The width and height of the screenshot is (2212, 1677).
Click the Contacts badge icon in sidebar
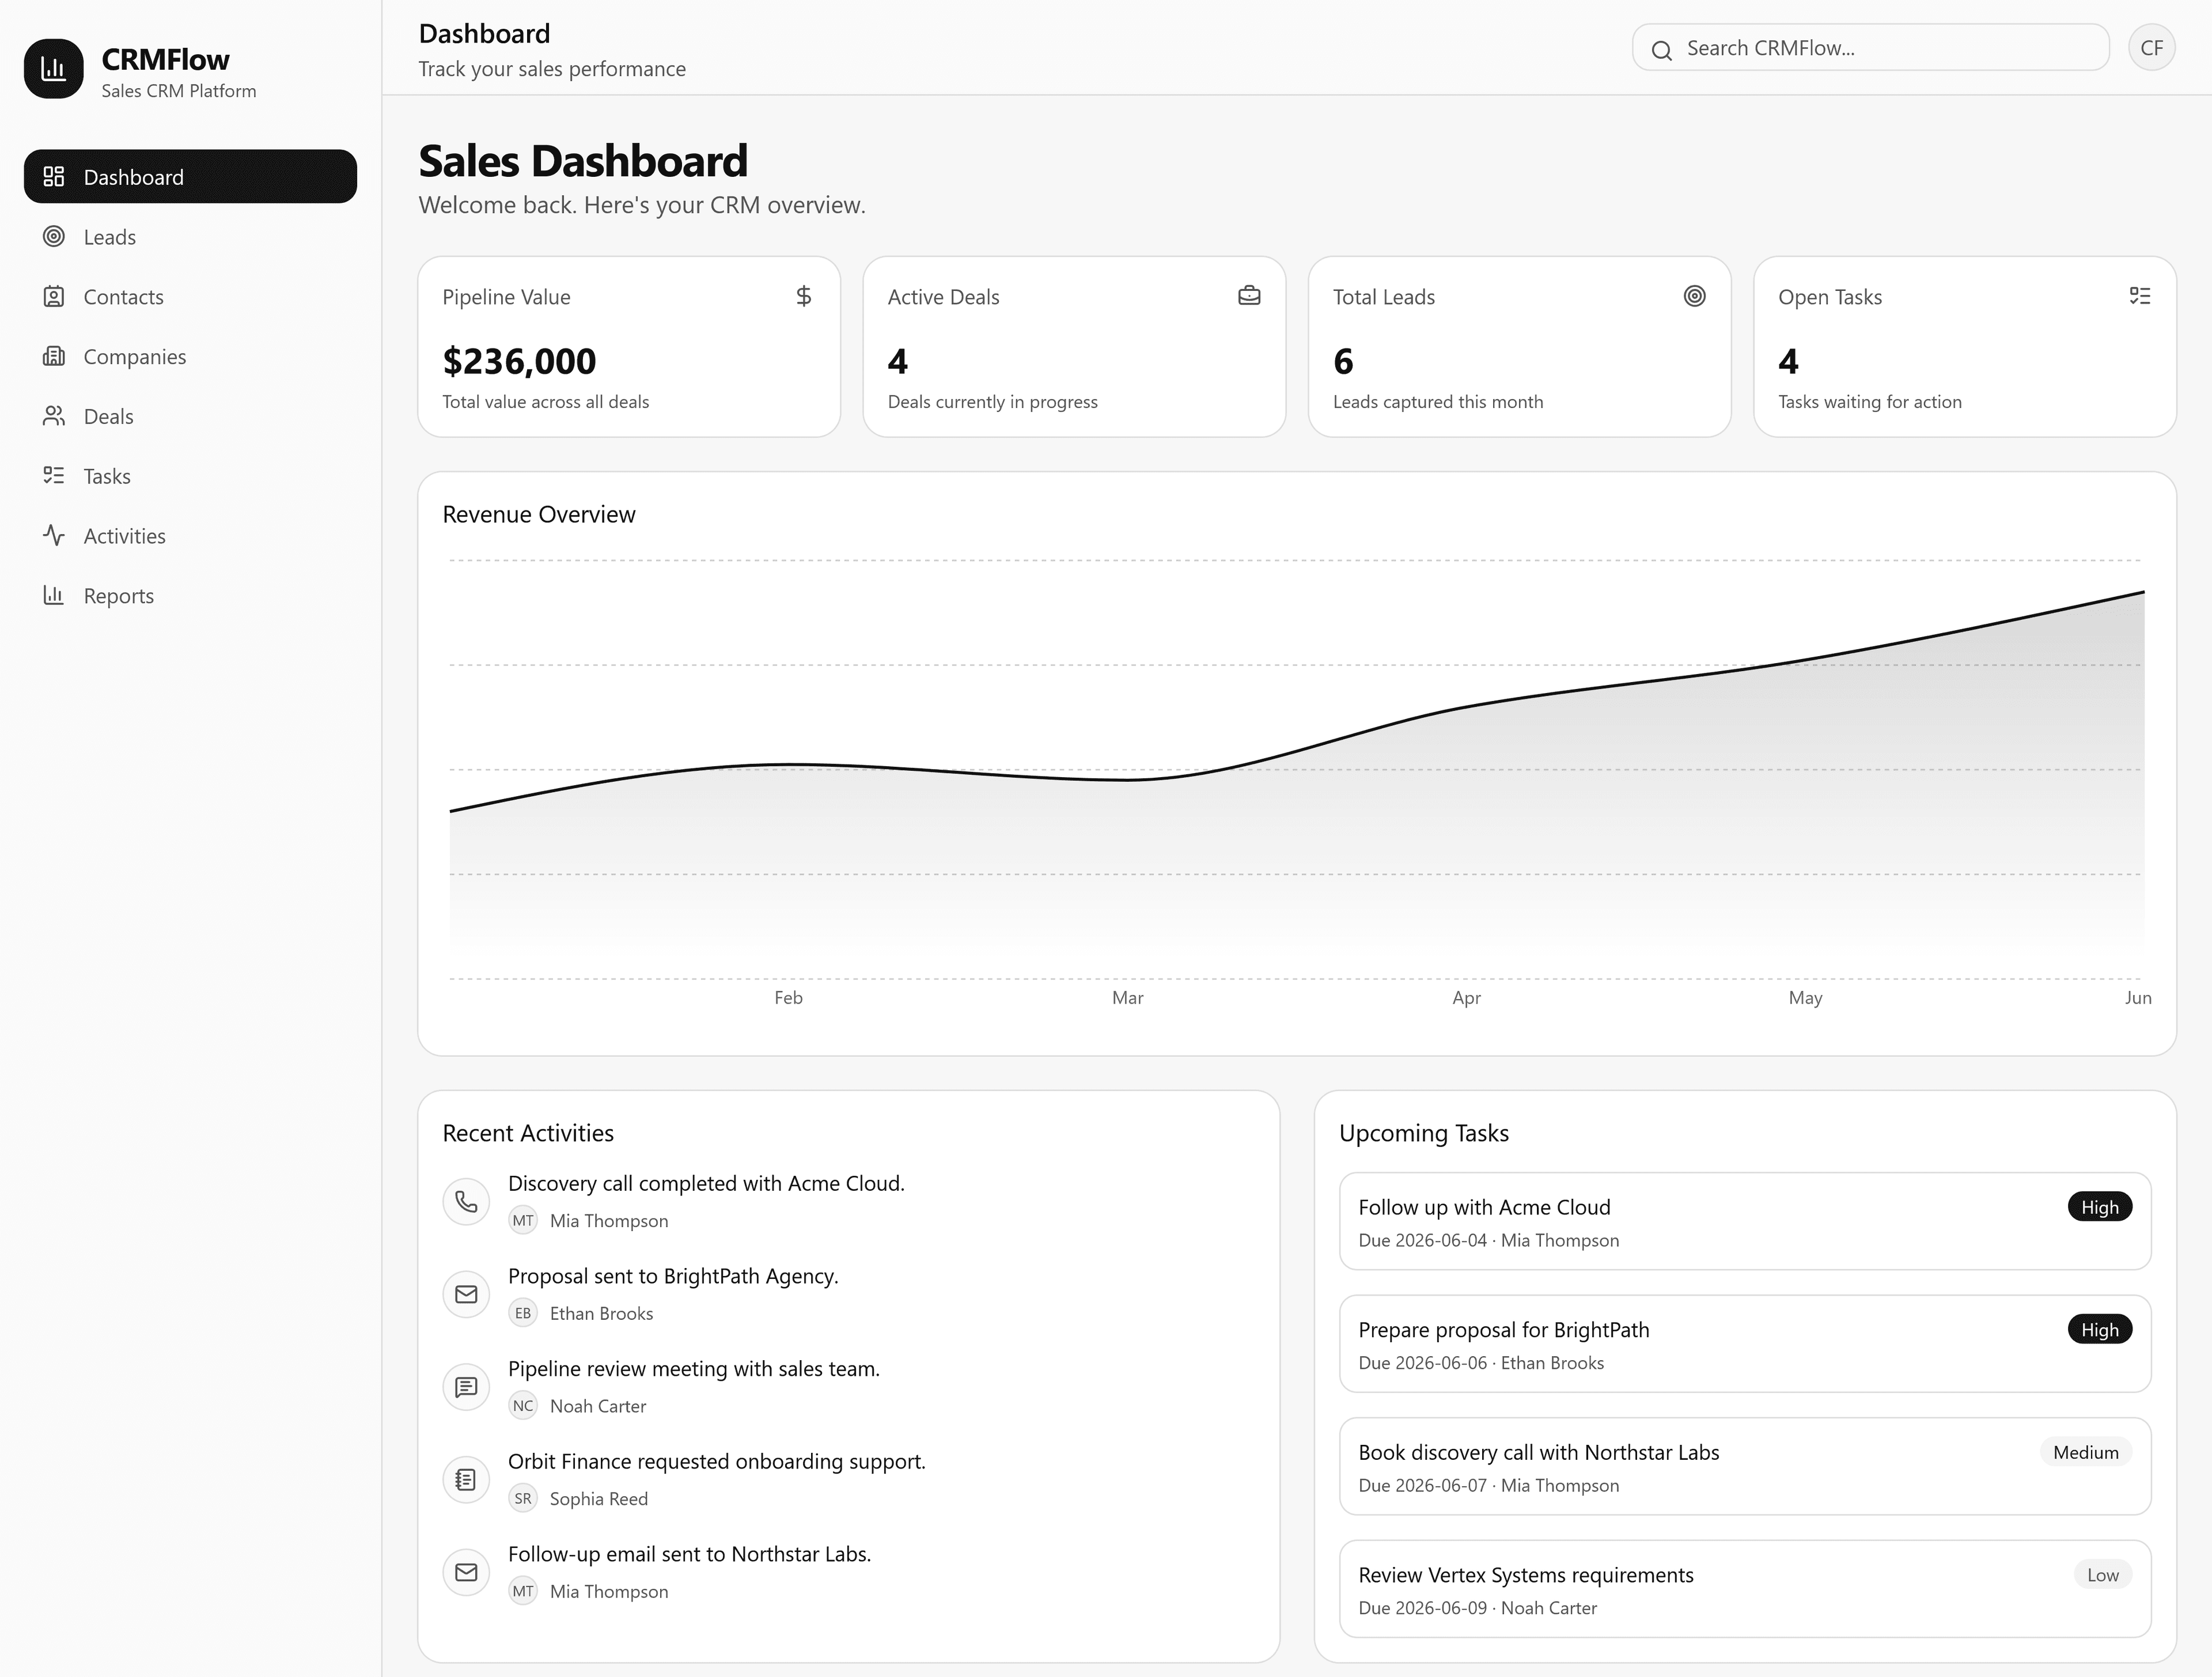[54, 297]
